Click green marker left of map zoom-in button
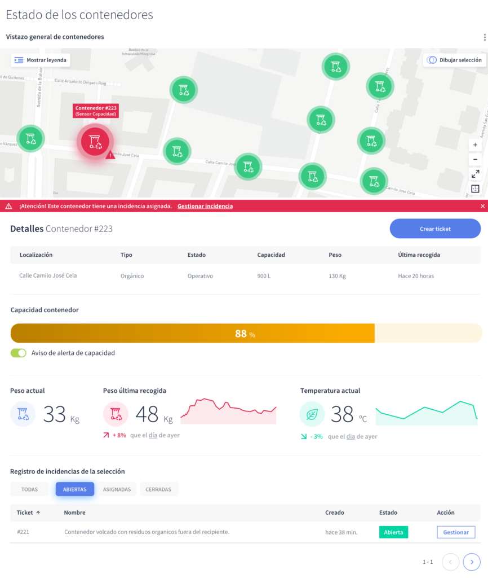488x578 pixels. (x=371, y=141)
